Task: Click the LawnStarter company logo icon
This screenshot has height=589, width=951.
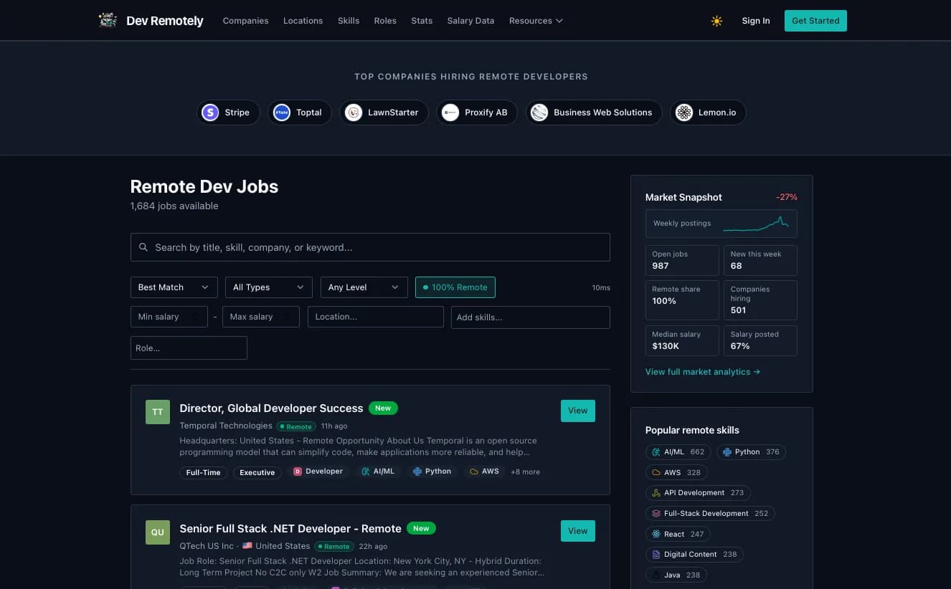Action: point(354,112)
